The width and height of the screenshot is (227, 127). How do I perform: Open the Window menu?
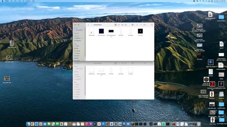tap(28, 1)
